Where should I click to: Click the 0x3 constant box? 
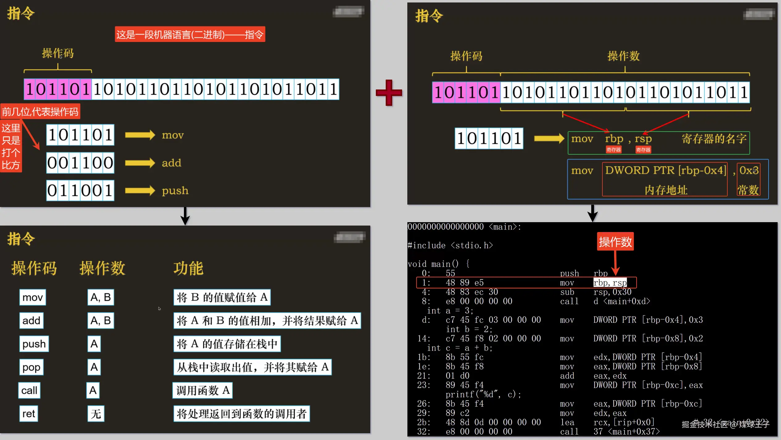pos(748,180)
